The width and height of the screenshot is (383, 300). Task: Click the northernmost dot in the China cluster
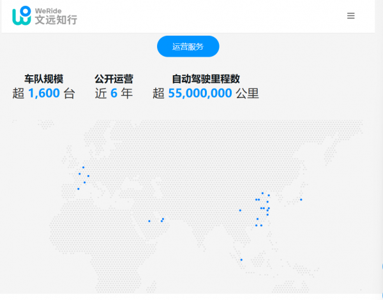(x=262, y=192)
